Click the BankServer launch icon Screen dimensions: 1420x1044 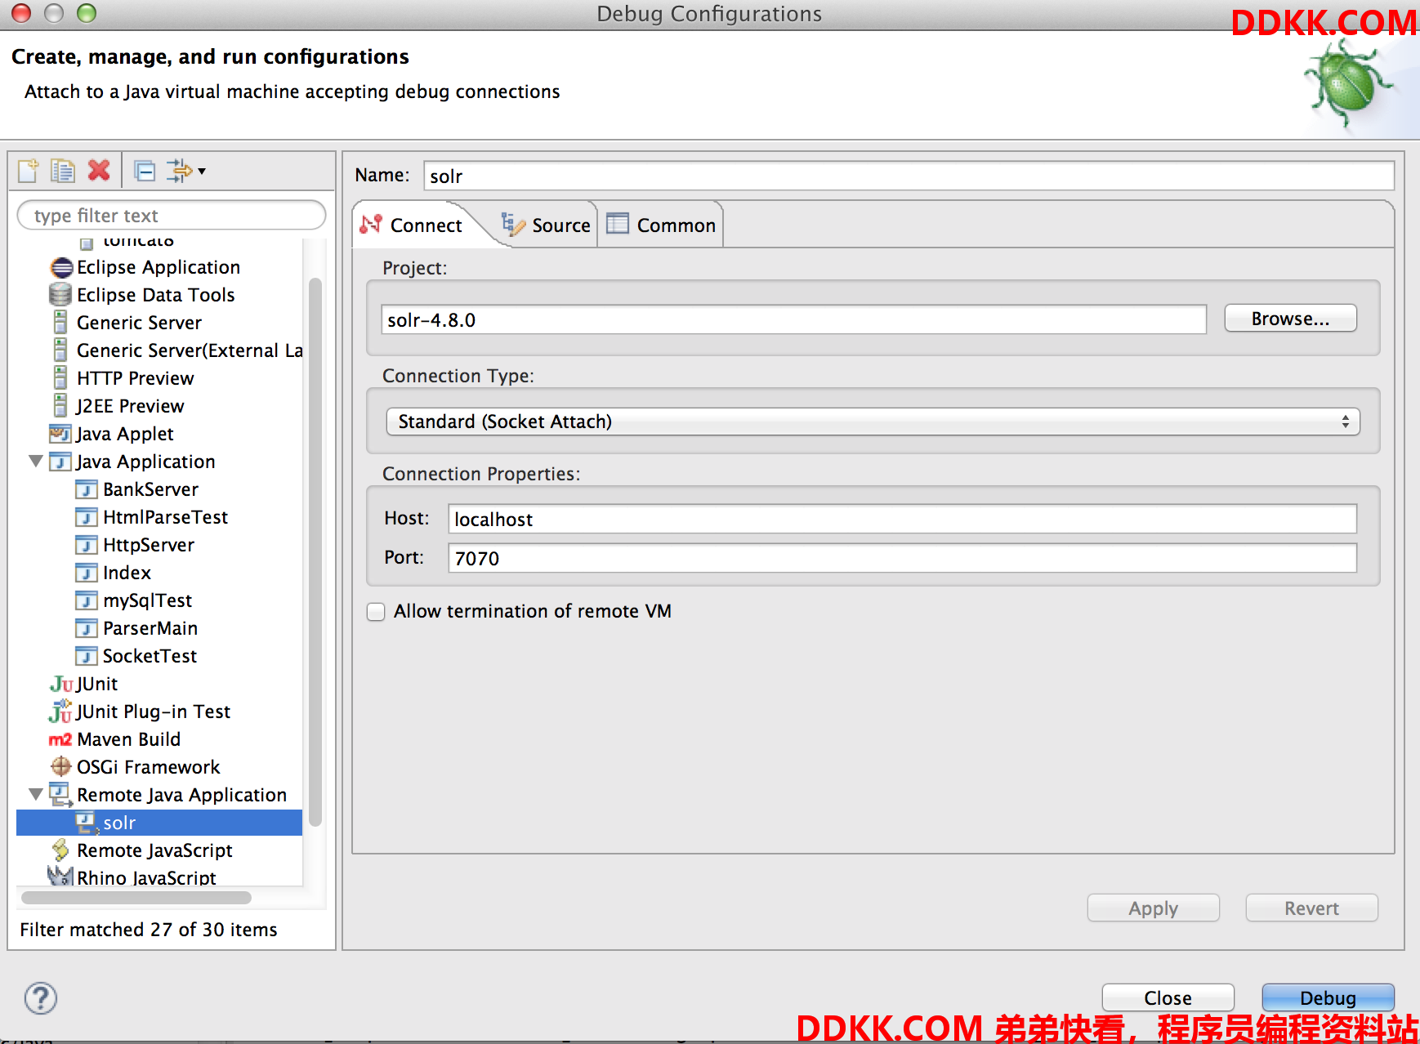[87, 489]
